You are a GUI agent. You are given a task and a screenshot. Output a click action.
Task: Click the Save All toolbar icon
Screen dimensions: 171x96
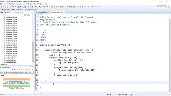pos(7,7)
